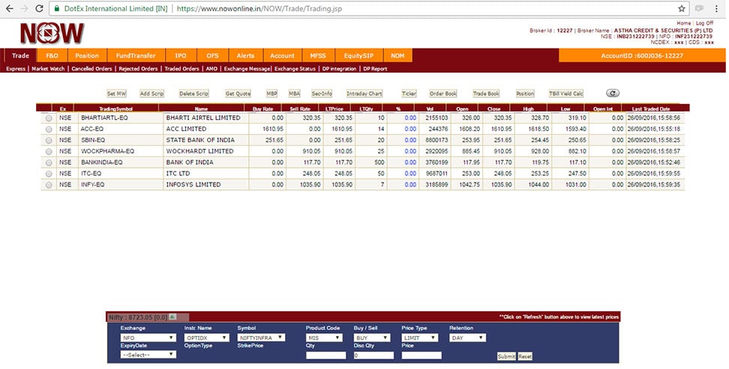Choose the INFY-EQ row radio button
The image size is (729, 369).
[x=49, y=184]
